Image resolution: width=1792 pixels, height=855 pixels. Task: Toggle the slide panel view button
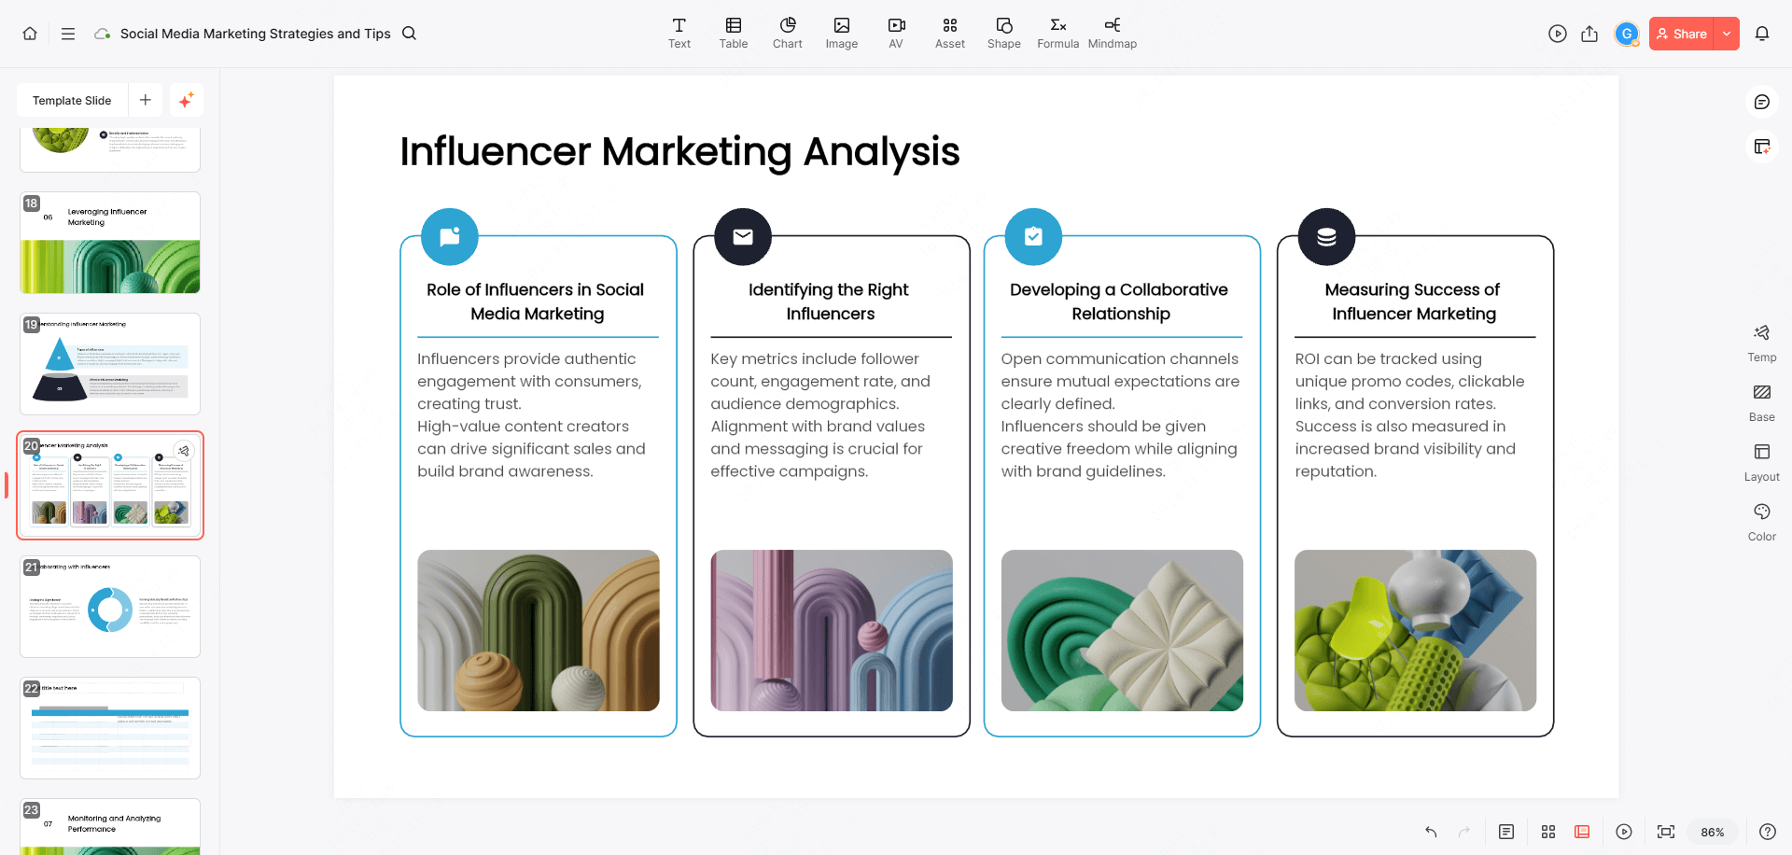[x=1582, y=832]
